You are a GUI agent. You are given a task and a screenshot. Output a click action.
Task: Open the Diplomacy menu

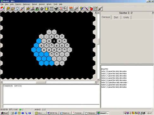click(27, 4)
